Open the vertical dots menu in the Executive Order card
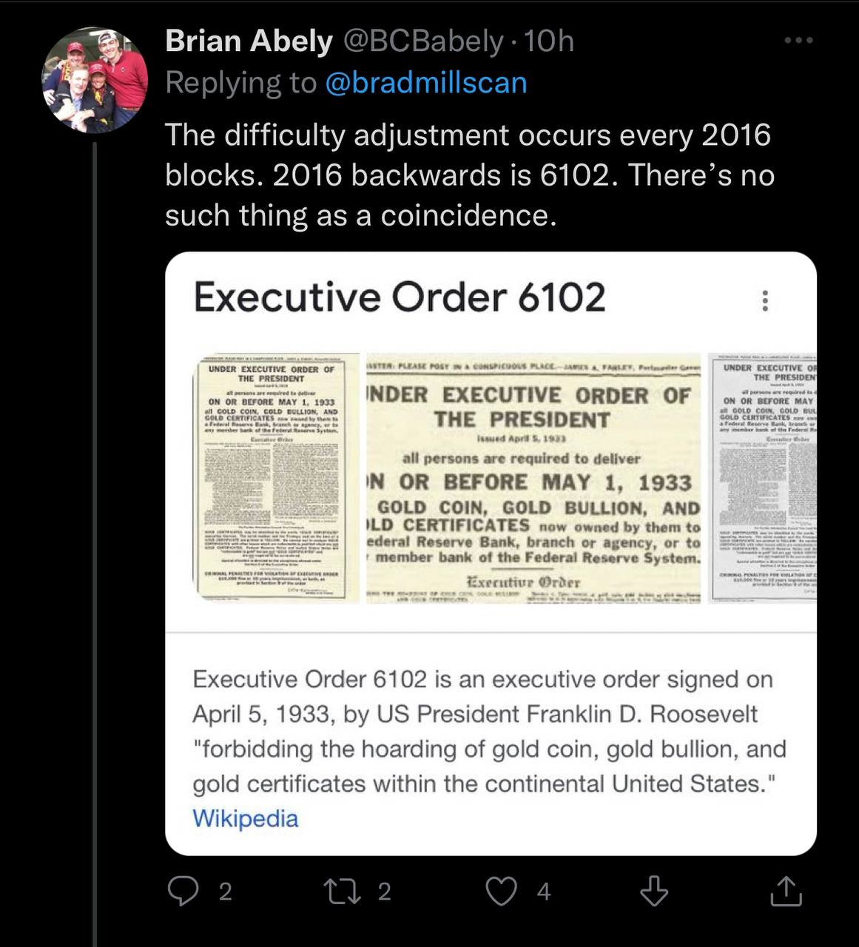The image size is (859, 947). [x=765, y=300]
